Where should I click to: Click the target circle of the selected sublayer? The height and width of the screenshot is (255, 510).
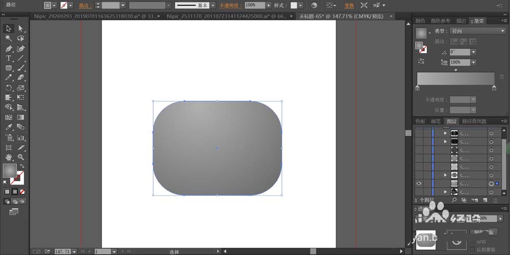[491, 184]
